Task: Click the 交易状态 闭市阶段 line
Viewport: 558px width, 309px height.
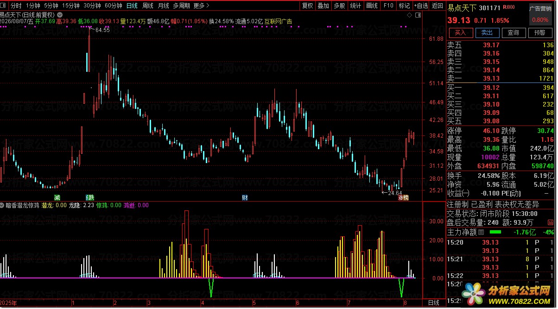Action: pyautogui.click(x=492, y=214)
